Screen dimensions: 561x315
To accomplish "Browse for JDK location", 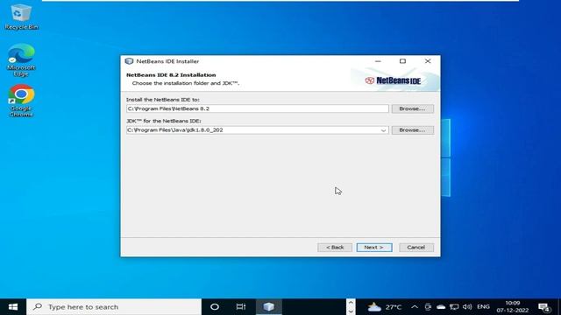I will (x=413, y=130).
